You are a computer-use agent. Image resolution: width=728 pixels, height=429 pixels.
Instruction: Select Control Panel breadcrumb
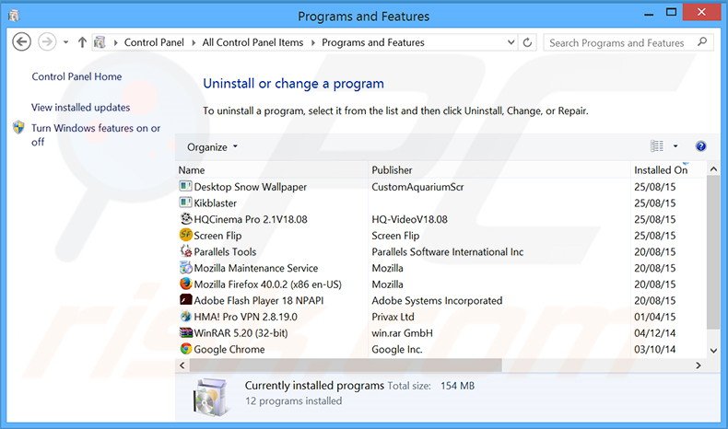coord(154,42)
